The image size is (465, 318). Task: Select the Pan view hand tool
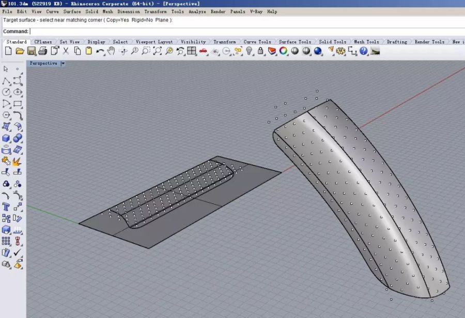pos(111,51)
